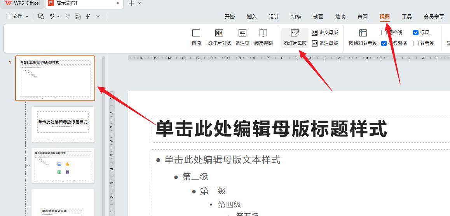The height and width of the screenshot is (216, 450).
Task: Uncheck the 任务窗格 task pane checkbox
Action: (x=384, y=43)
